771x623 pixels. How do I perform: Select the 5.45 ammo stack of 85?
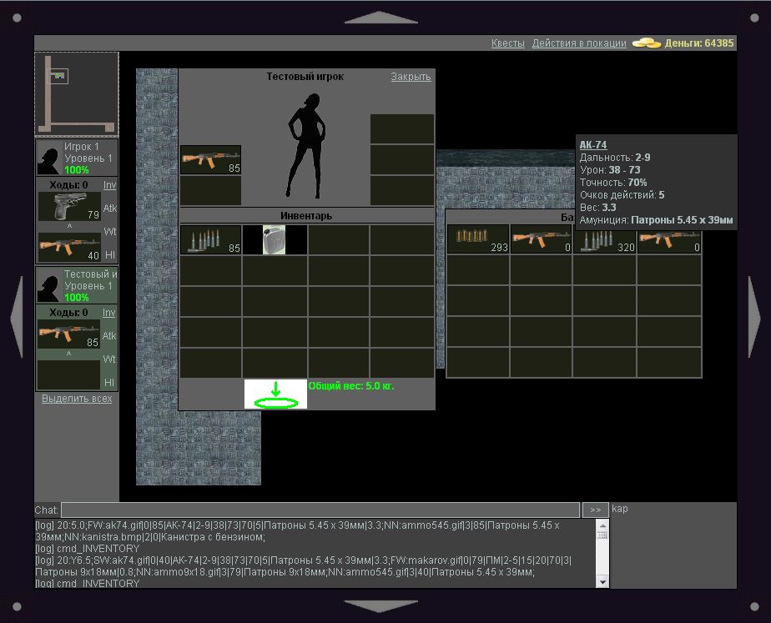pyautogui.click(x=210, y=239)
